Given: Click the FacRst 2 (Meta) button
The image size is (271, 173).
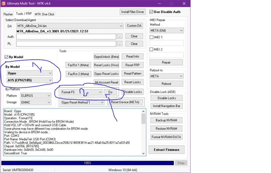Looking at the screenshot, I should click(x=78, y=74).
